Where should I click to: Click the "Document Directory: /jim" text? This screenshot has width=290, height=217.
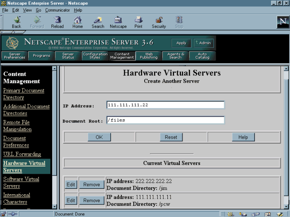pyautogui.click(x=137, y=188)
